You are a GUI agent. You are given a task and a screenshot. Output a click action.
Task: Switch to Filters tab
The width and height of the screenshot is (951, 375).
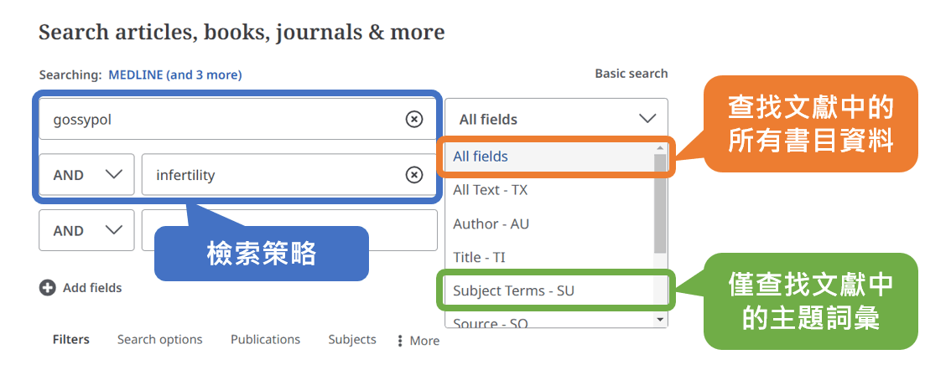coord(71,339)
